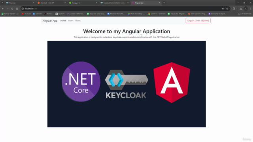Open the Vola Task Sure Takip bookmark

96,14
